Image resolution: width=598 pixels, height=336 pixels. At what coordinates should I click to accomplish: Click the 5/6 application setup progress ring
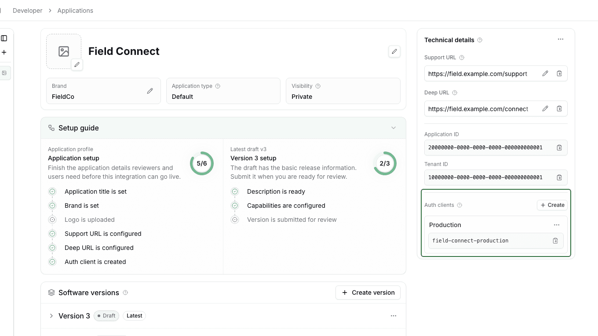[x=202, y=163]
